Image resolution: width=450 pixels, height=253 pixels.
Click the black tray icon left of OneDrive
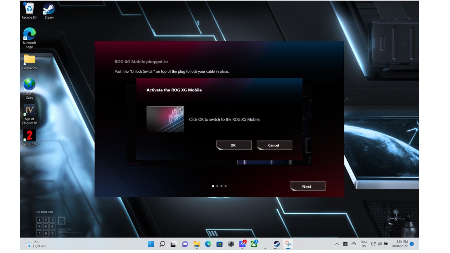[345, 244]
